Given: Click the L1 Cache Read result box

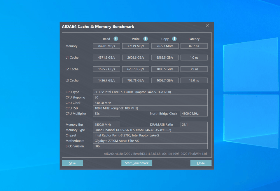Looking at the screenshot, I should [x=106, y=58].
